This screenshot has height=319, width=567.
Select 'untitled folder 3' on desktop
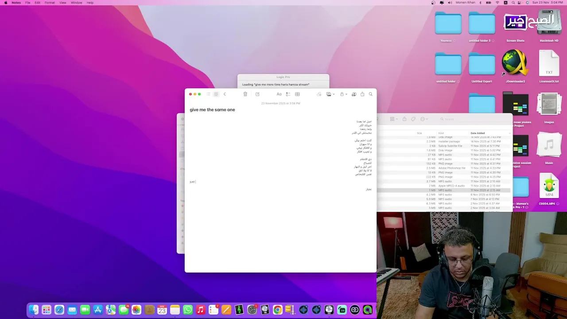point(482,24)
